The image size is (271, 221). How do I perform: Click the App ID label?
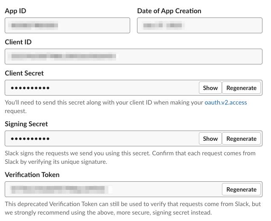coord(17,11)
